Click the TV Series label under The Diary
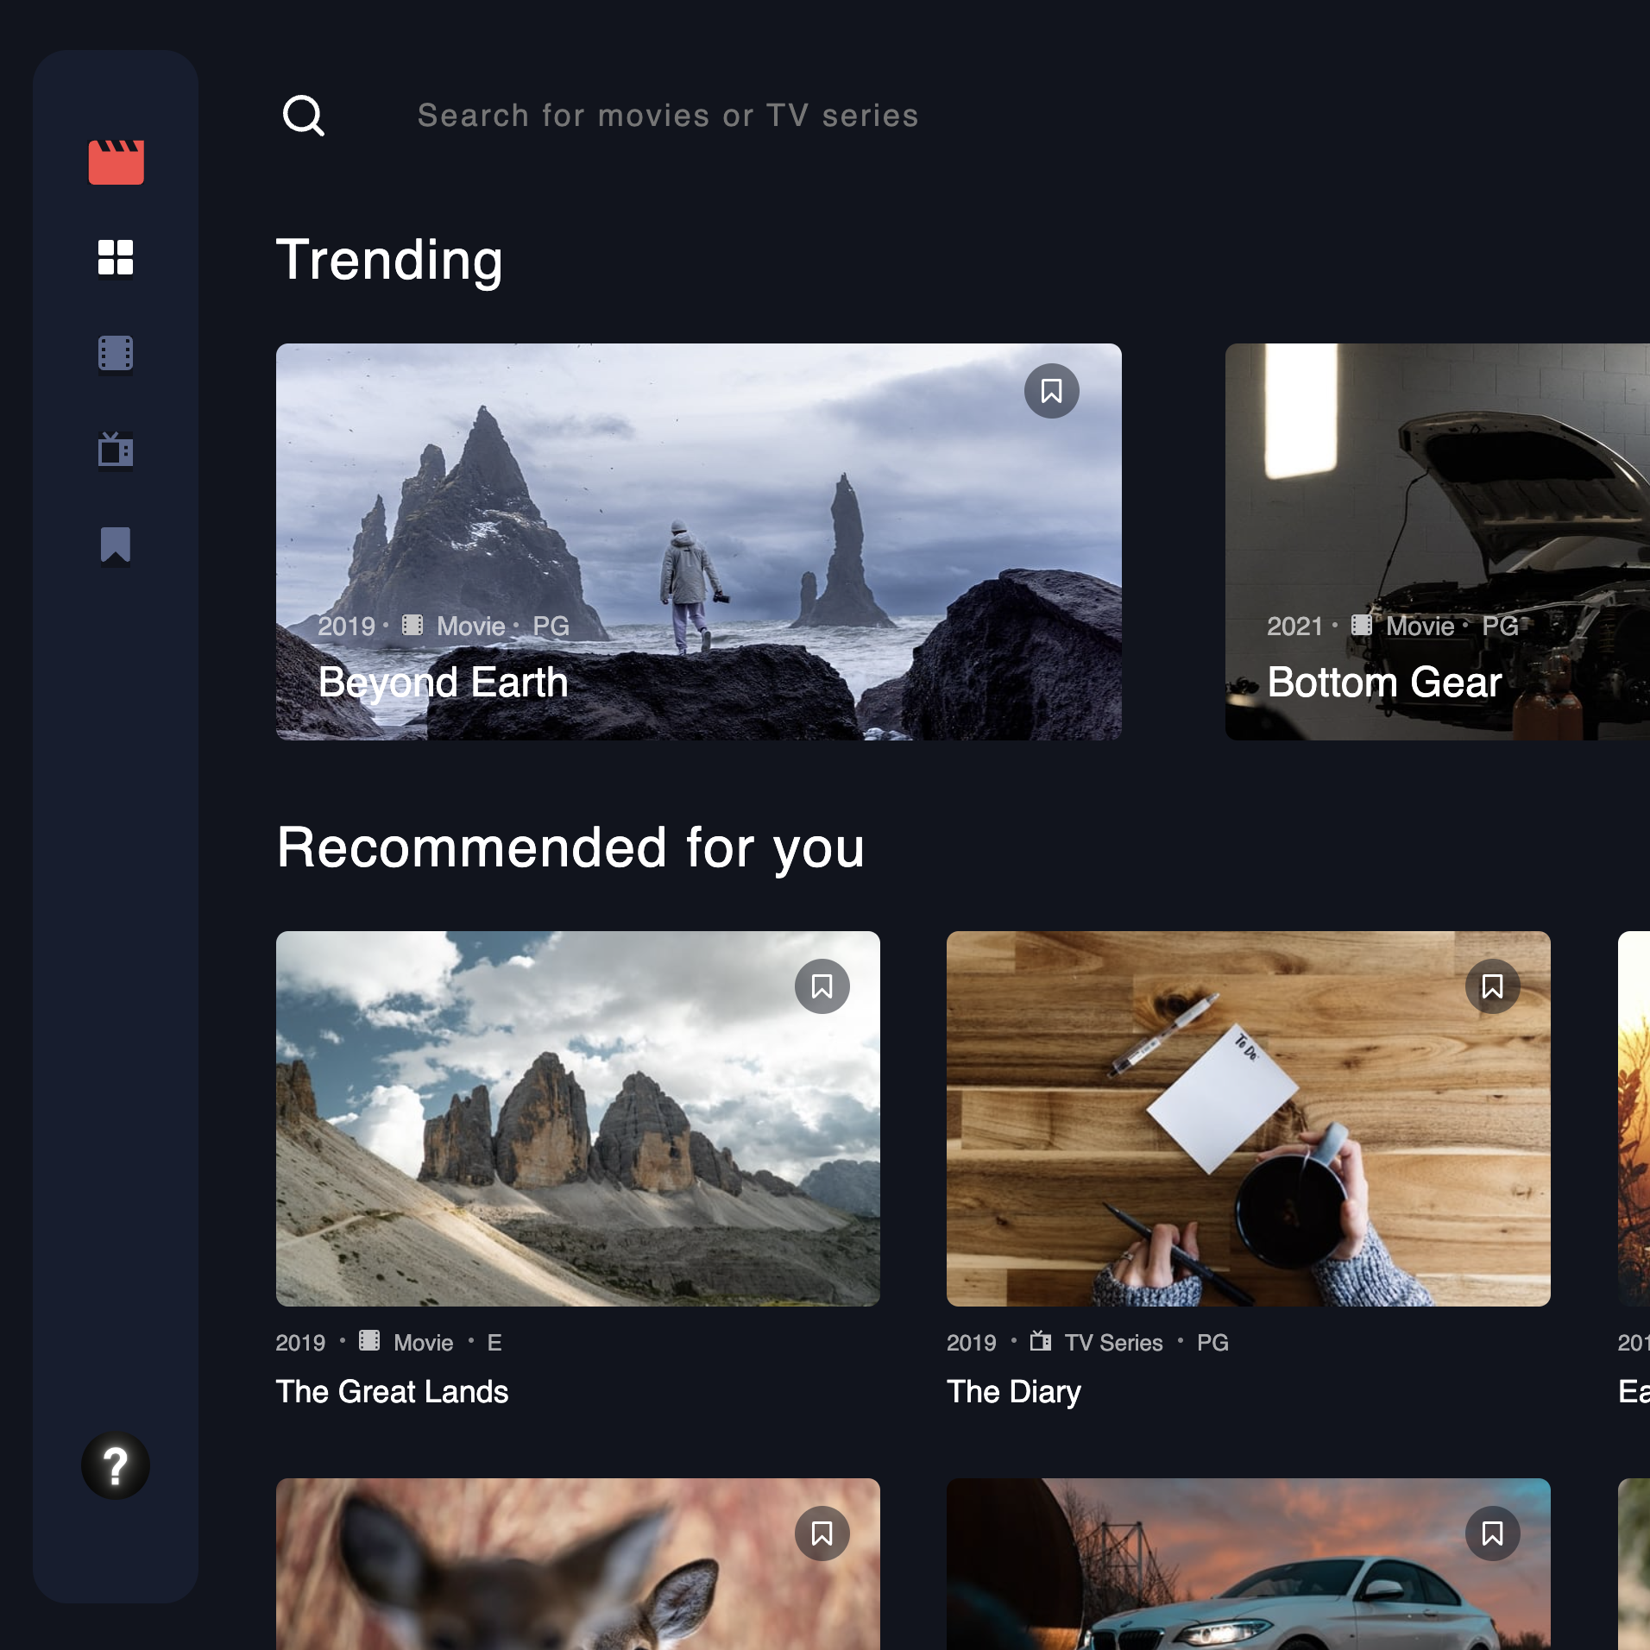The width and height of the screenshot is (1650, 1650). [1113, 1343]
